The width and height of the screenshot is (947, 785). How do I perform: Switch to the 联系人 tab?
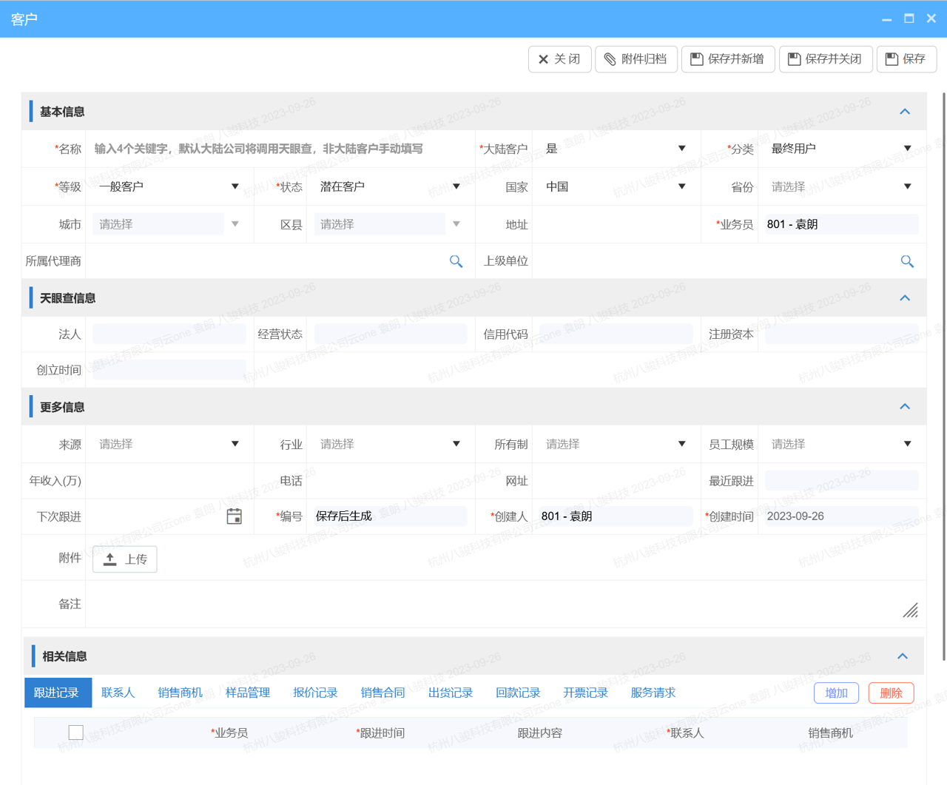pos(118,693)
